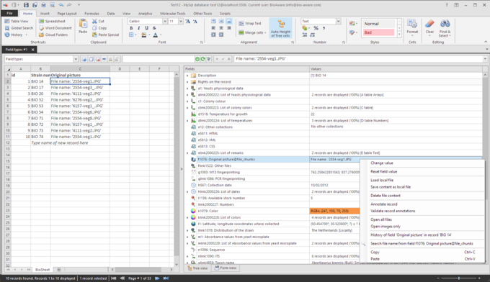Switch to the Molecular Tools tab
This screenshot has width=490, height=282.
pyautogui.click(x=172, y=14)
